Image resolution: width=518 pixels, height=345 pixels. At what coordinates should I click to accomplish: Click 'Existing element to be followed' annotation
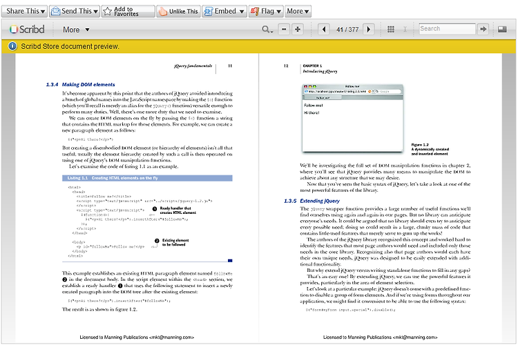[x=175, y=243]
